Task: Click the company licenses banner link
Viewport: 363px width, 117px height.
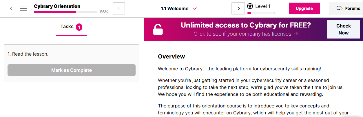Action: 242,34
